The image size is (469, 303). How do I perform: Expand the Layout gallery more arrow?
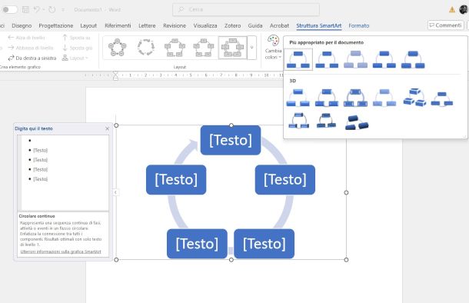pos(252,48)
